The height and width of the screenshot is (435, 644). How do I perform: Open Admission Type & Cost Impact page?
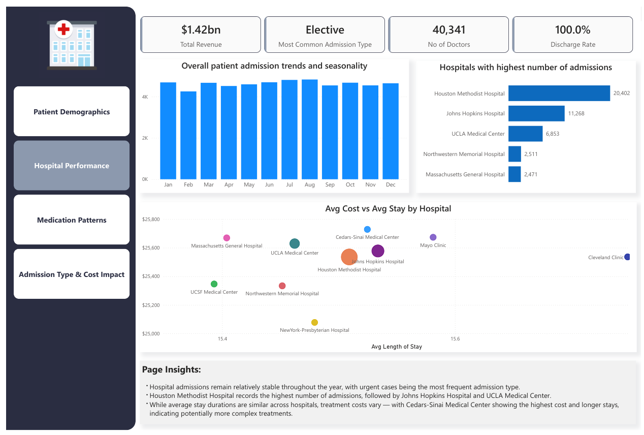[x=72, y=274]
